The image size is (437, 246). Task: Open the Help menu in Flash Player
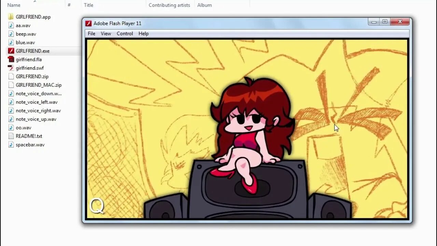143,33
